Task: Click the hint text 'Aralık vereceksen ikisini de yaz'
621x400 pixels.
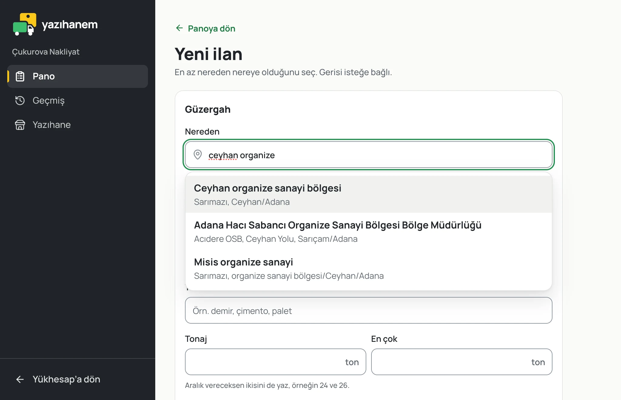Action: tap(267, 385)
